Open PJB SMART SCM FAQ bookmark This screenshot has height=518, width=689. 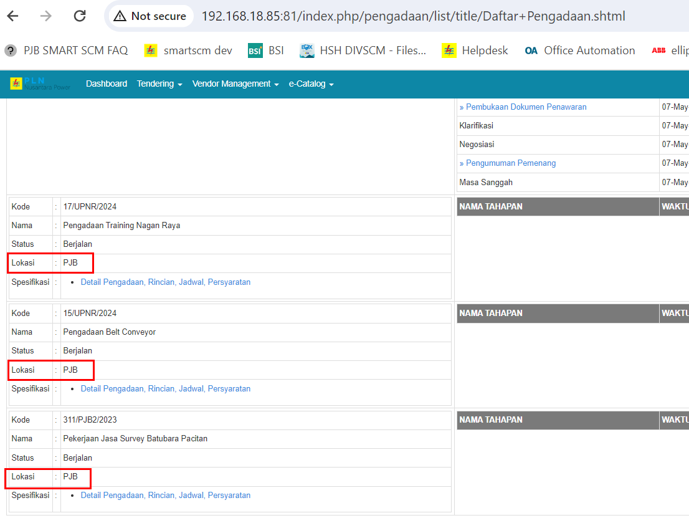coord(67,50)
